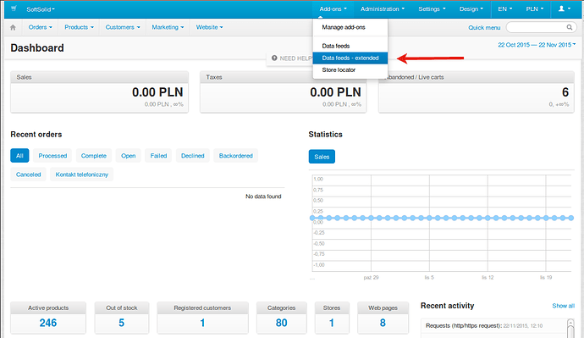Open the Marketing menu
This screenshot has height=338, width=584.
(x=168, y=27)
